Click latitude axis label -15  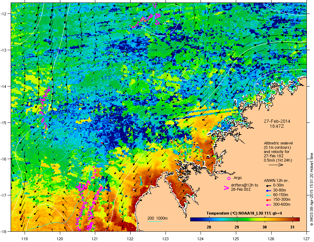(4, 122)
